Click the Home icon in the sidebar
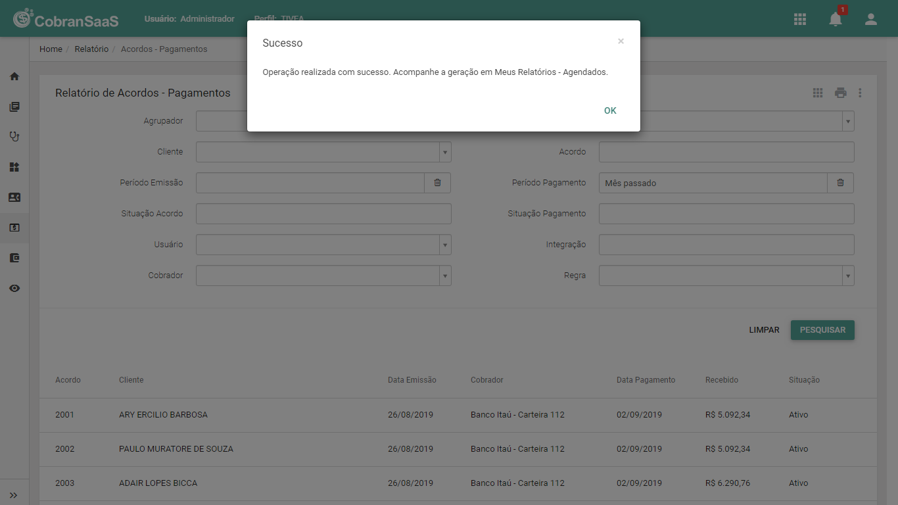This screenshot has height=505, width=898. pos(14,76)
